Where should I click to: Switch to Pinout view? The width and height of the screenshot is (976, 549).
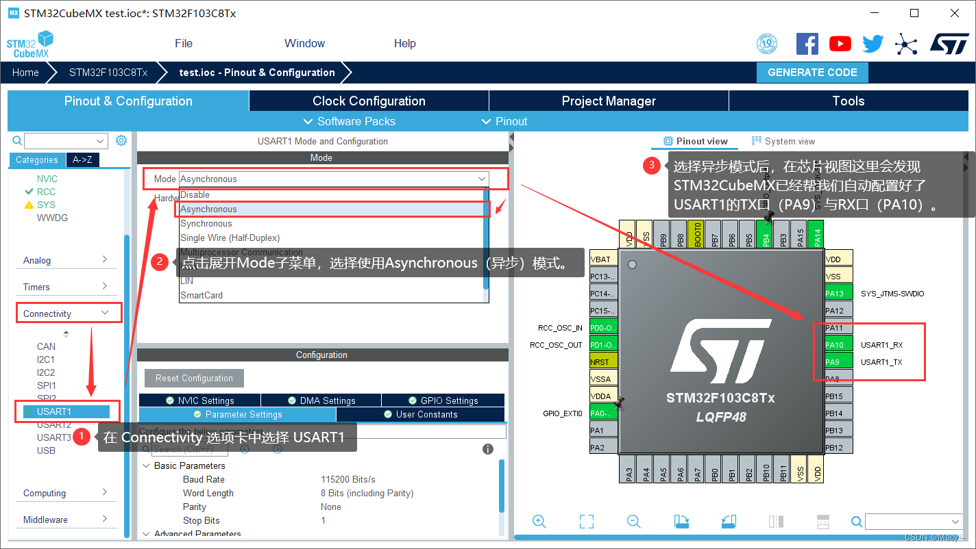coord(695,141)
